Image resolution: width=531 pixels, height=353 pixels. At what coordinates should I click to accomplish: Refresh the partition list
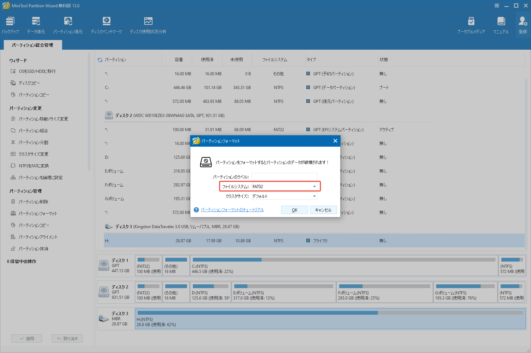[99, 59]
